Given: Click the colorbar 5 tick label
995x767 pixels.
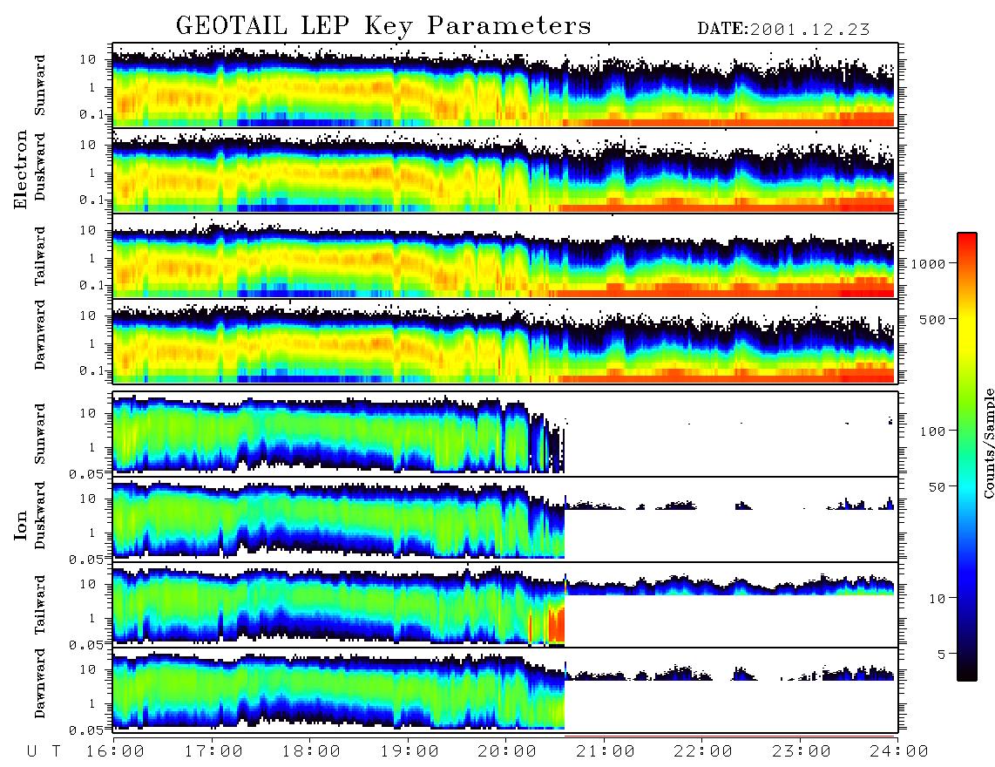Looking at the screenshot, I should coord(941,654).
